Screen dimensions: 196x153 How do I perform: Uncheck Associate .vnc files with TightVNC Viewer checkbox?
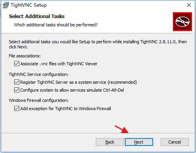coord(16,64)
